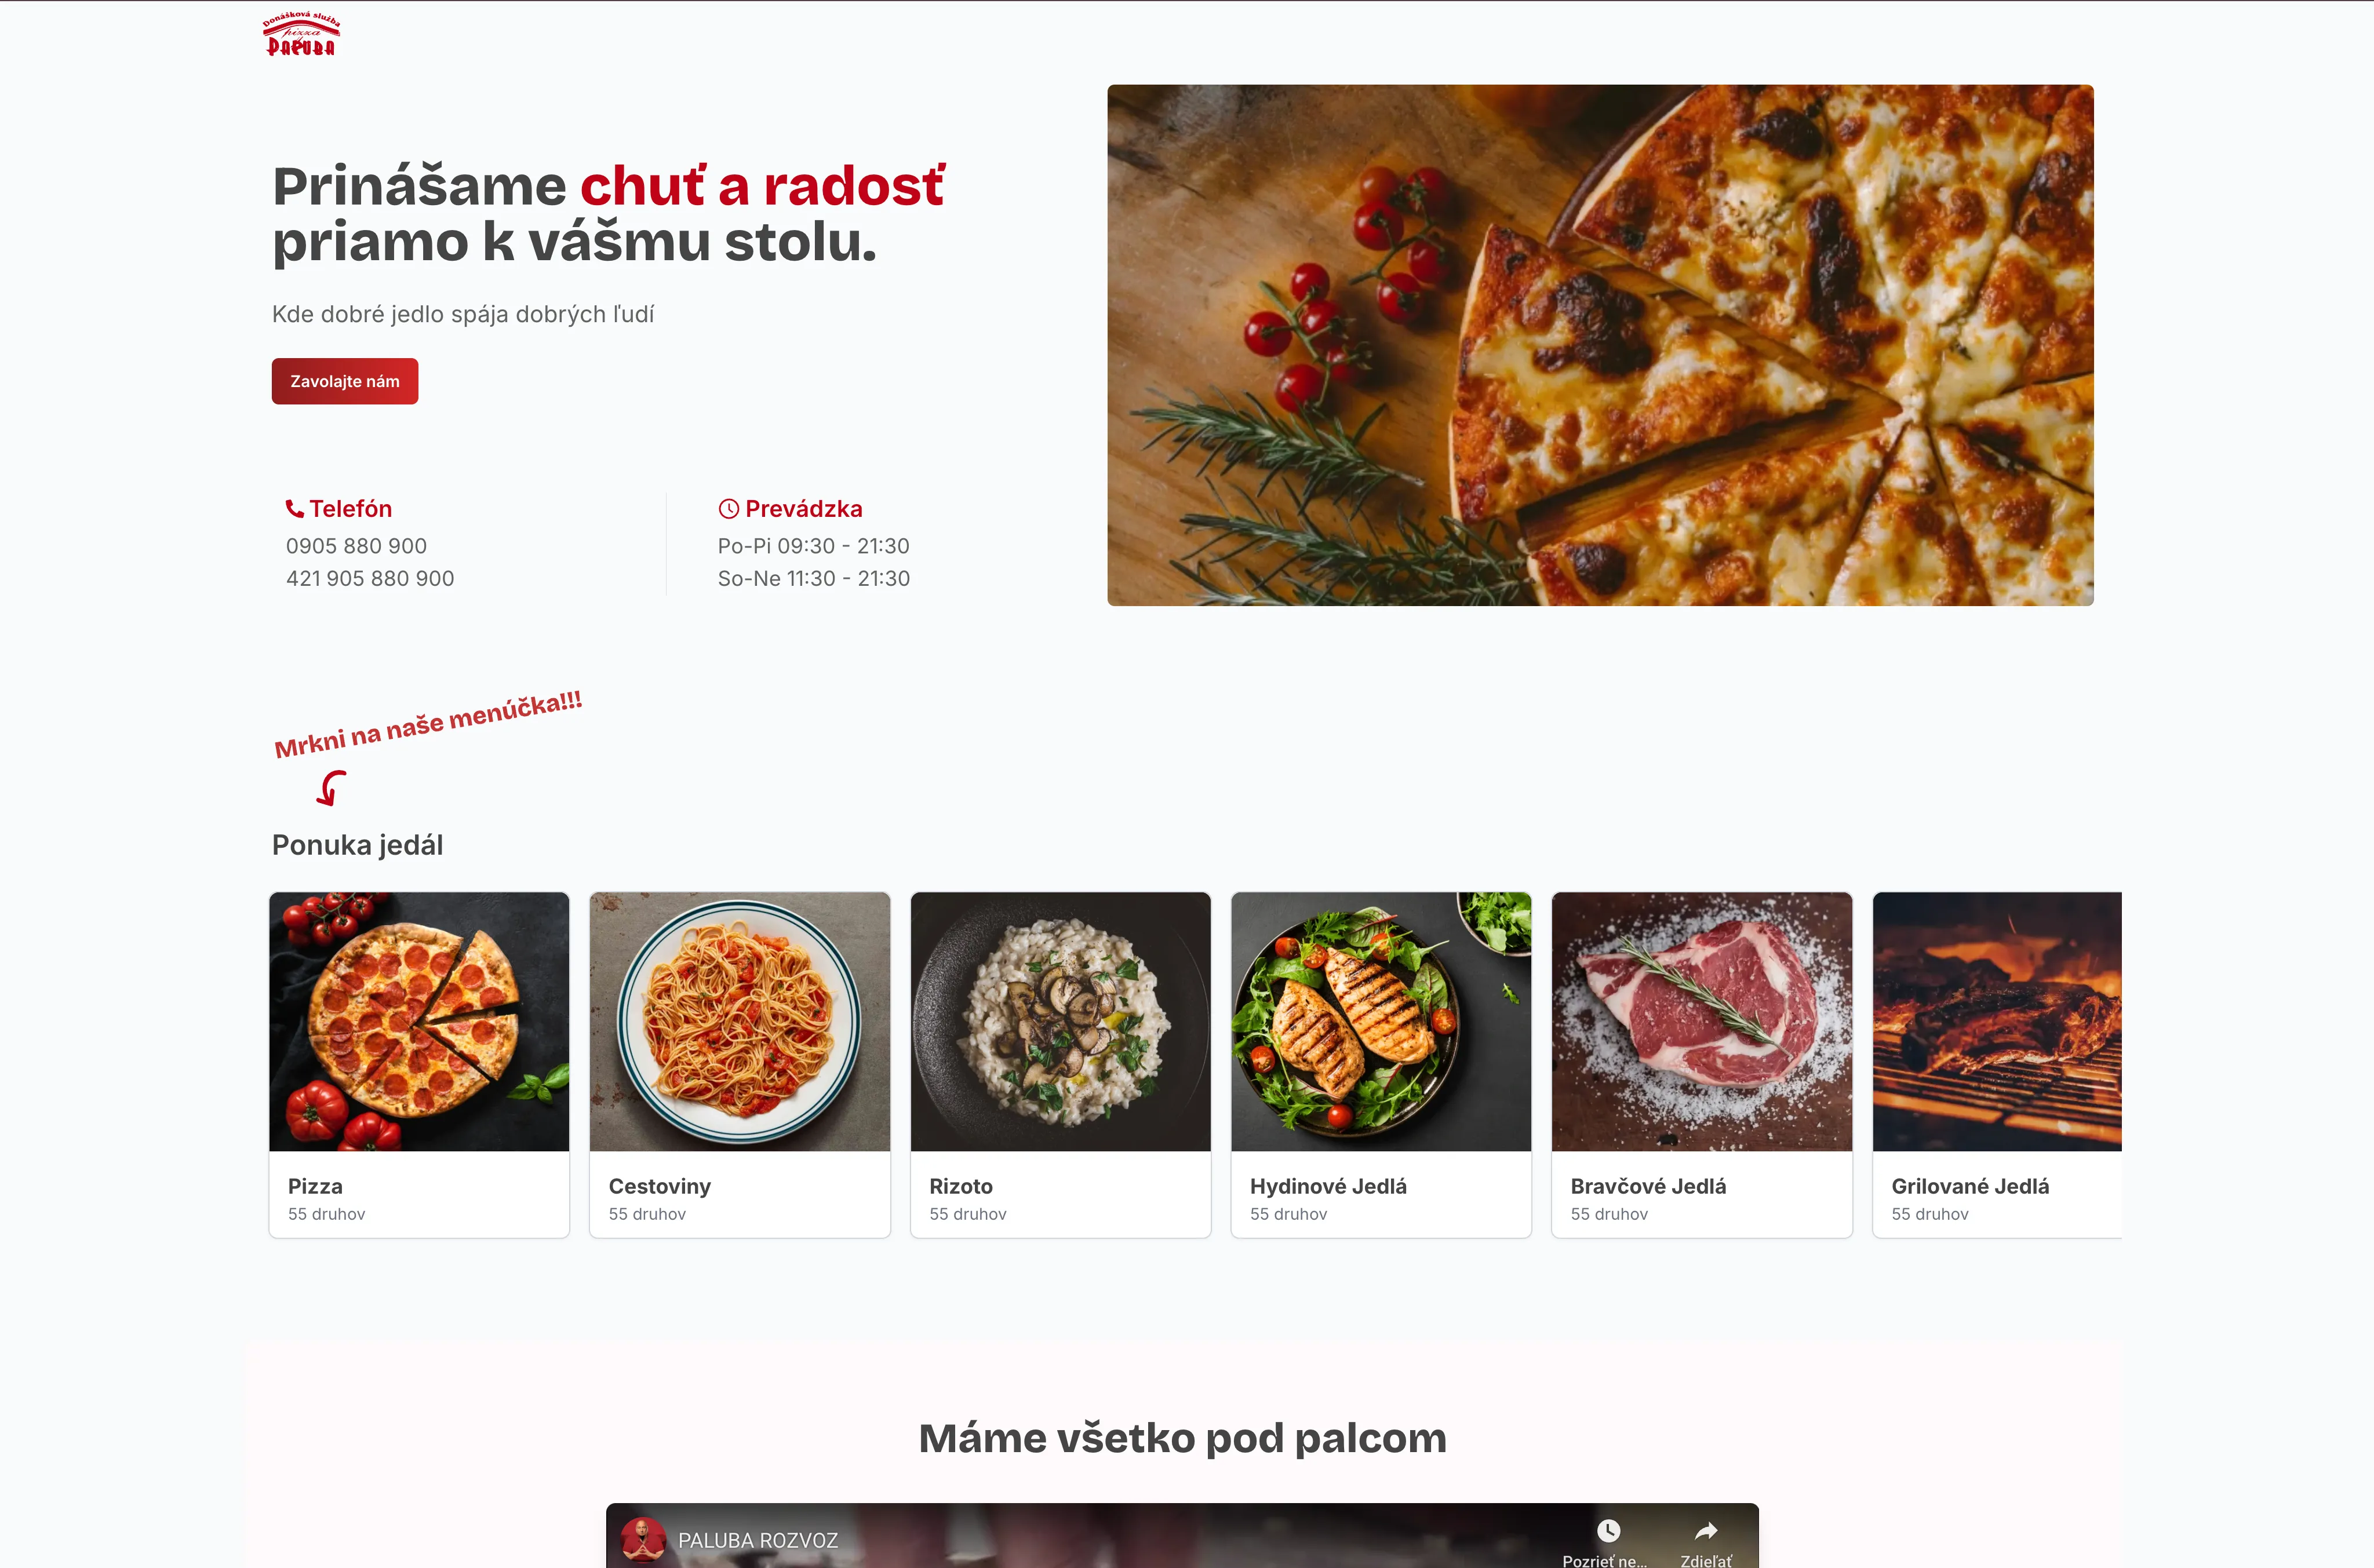This screenshot has height=1568, width=2374.
Task: Click the curved red arrow under Mrkni
Action: click(332, 788)
